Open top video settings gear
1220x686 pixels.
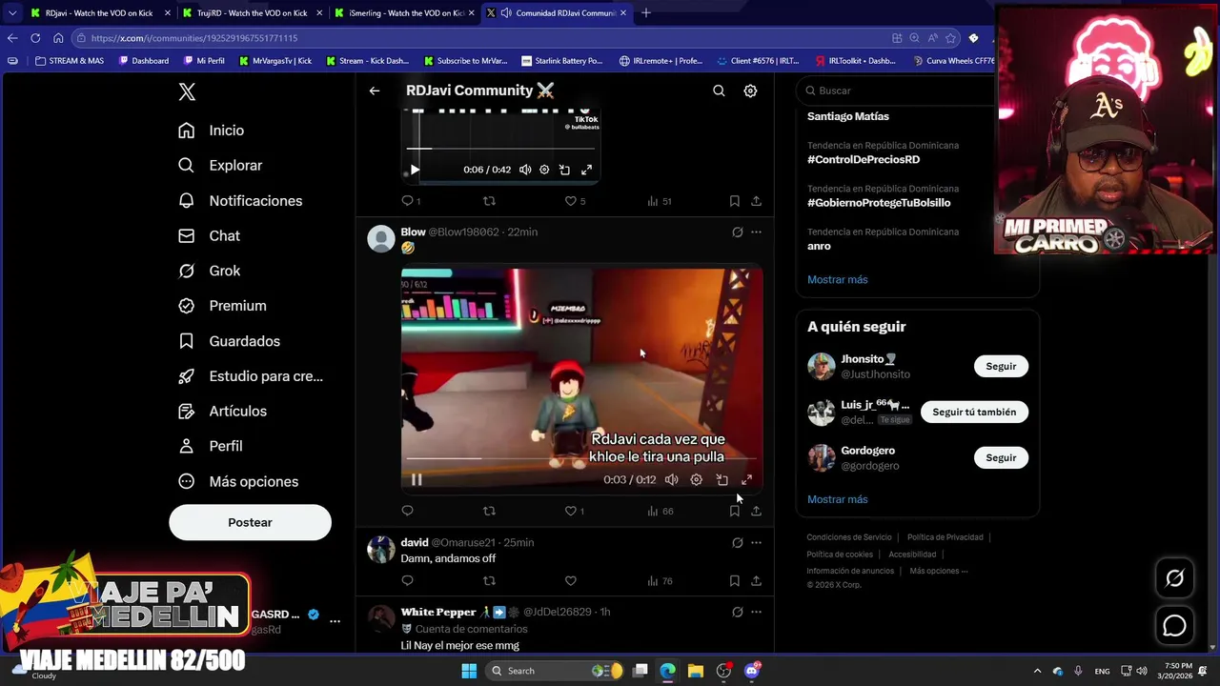(544, 170)
